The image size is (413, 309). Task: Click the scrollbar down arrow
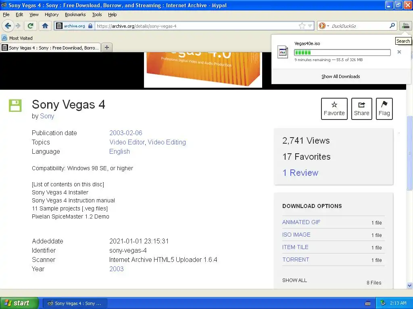point(409,286)
